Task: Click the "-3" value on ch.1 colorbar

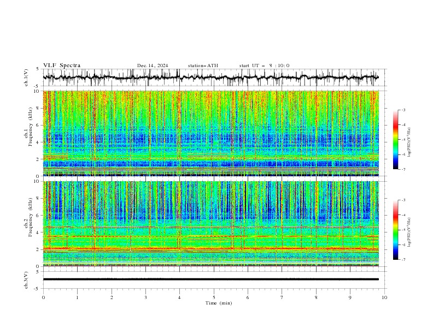Action: click(x=403, y=110)
